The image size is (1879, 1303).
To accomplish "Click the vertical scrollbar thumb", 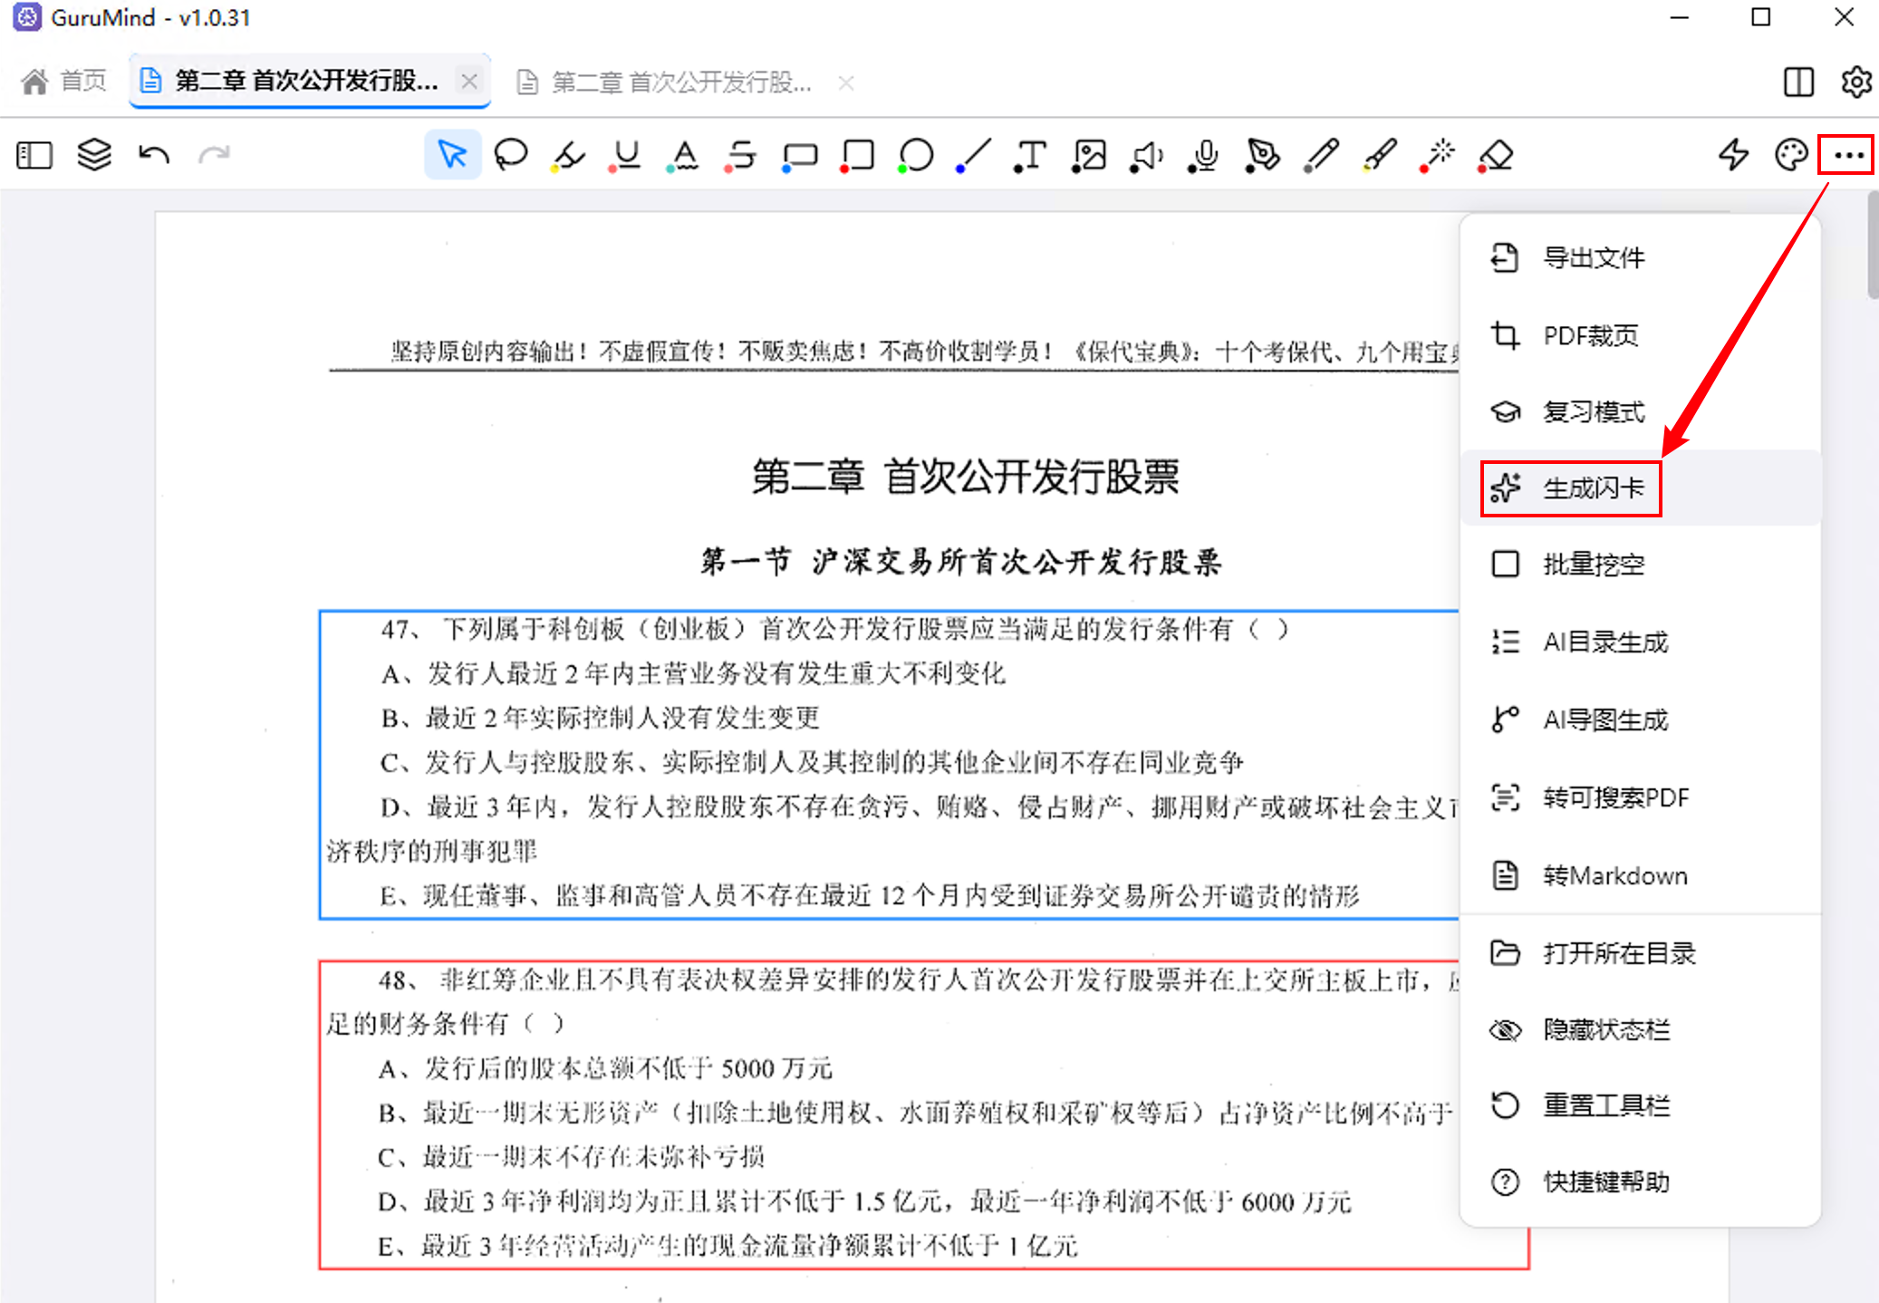I will pyautogui.click(x=1872, y=246).
